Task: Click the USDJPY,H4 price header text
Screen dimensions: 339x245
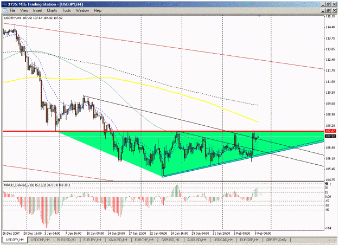Action: click(x=33, y=18)
